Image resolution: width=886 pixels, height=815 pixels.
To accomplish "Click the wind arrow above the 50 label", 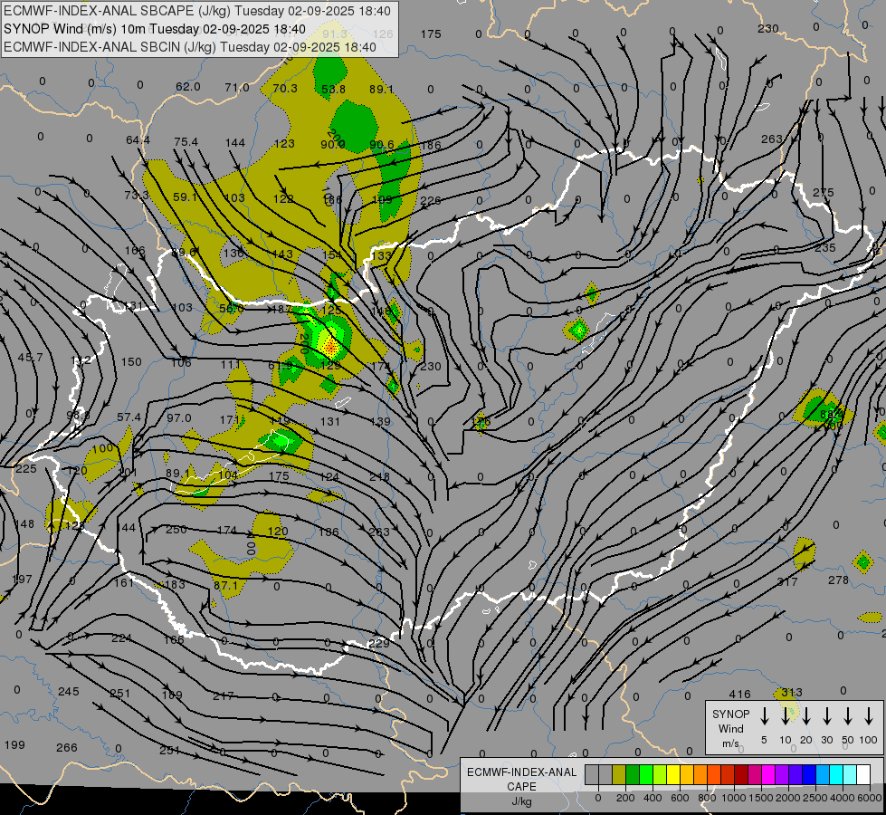I will (x=848, y=716).
